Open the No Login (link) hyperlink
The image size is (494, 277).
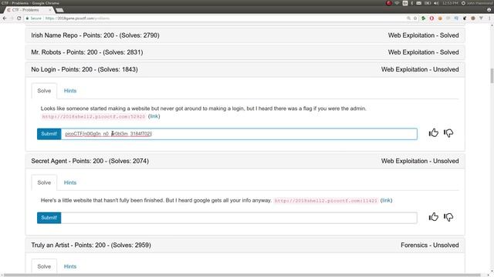154,116
